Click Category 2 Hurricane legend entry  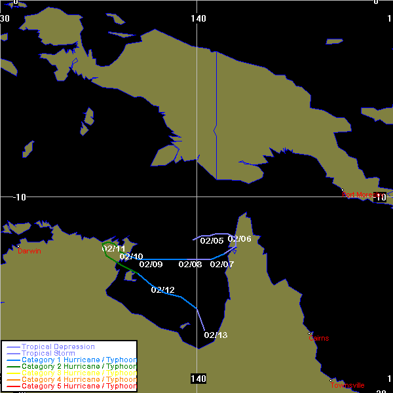tap(79, 367)
